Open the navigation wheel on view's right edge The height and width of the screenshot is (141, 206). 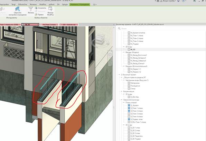110,54
